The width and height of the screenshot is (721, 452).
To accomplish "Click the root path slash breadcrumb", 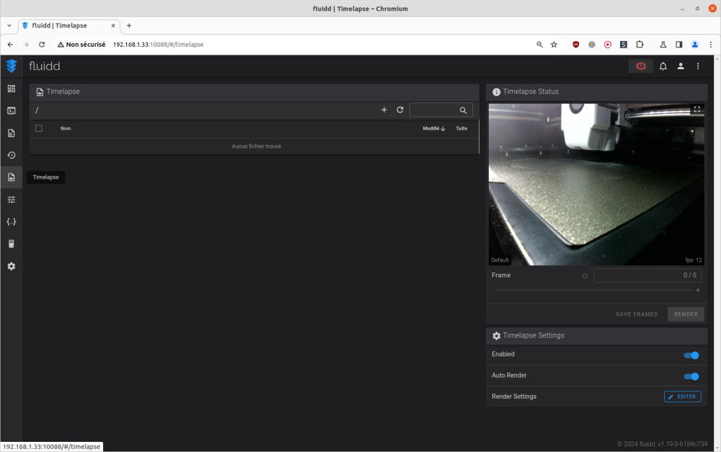I will [37, 110].
